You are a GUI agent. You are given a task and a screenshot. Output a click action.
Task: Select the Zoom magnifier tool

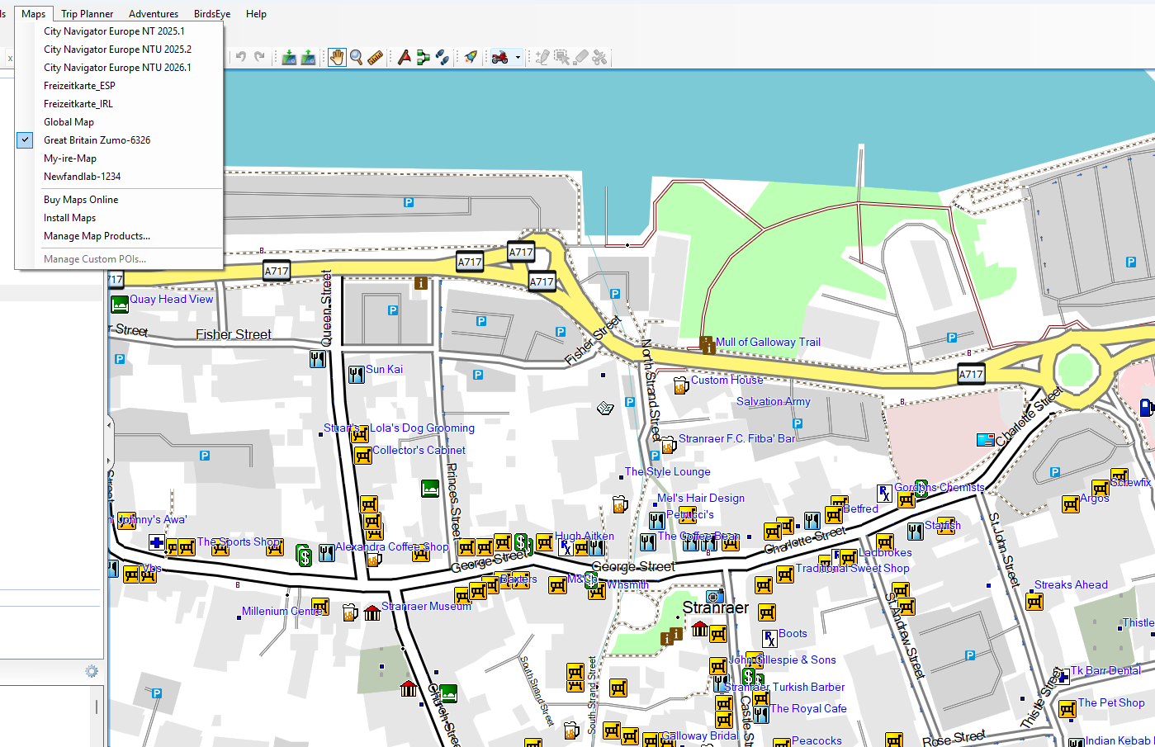coord(357,57)
